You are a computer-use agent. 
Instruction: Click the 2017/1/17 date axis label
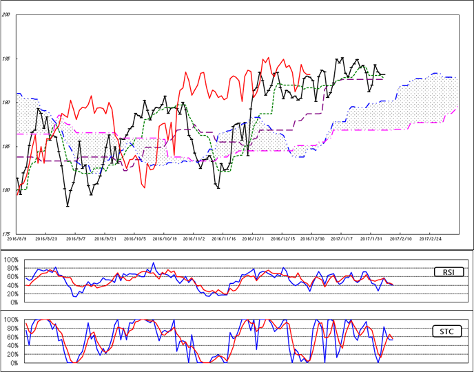(x=342, y=239)
